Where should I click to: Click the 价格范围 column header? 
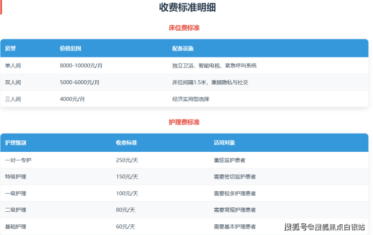pyautogui.click(x=71, y=48)
